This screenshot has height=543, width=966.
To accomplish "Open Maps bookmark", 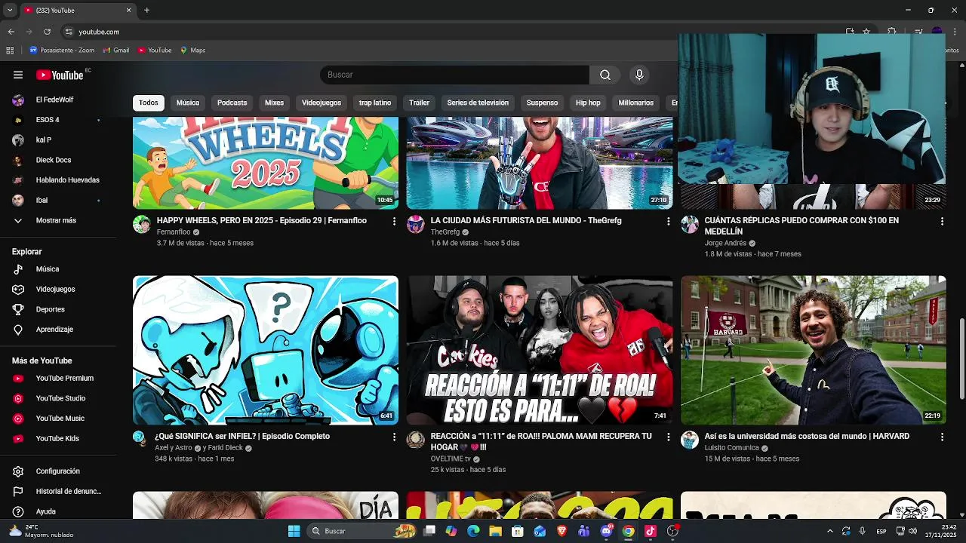I will click(192, 51).
